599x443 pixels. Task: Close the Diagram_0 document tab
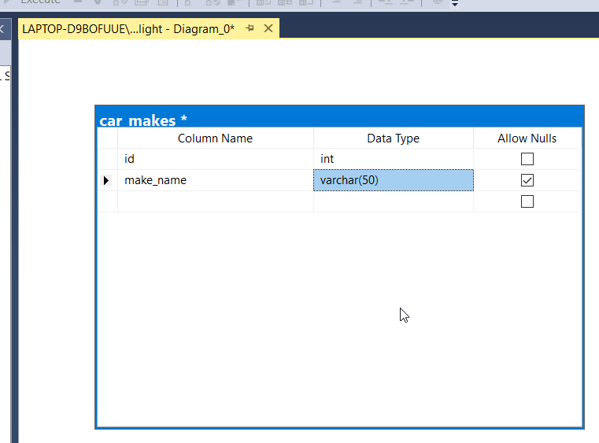[268, 28]
